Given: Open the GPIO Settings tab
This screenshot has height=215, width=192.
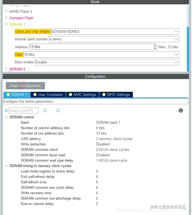Looking at the screenshot, I should [116, 95].
